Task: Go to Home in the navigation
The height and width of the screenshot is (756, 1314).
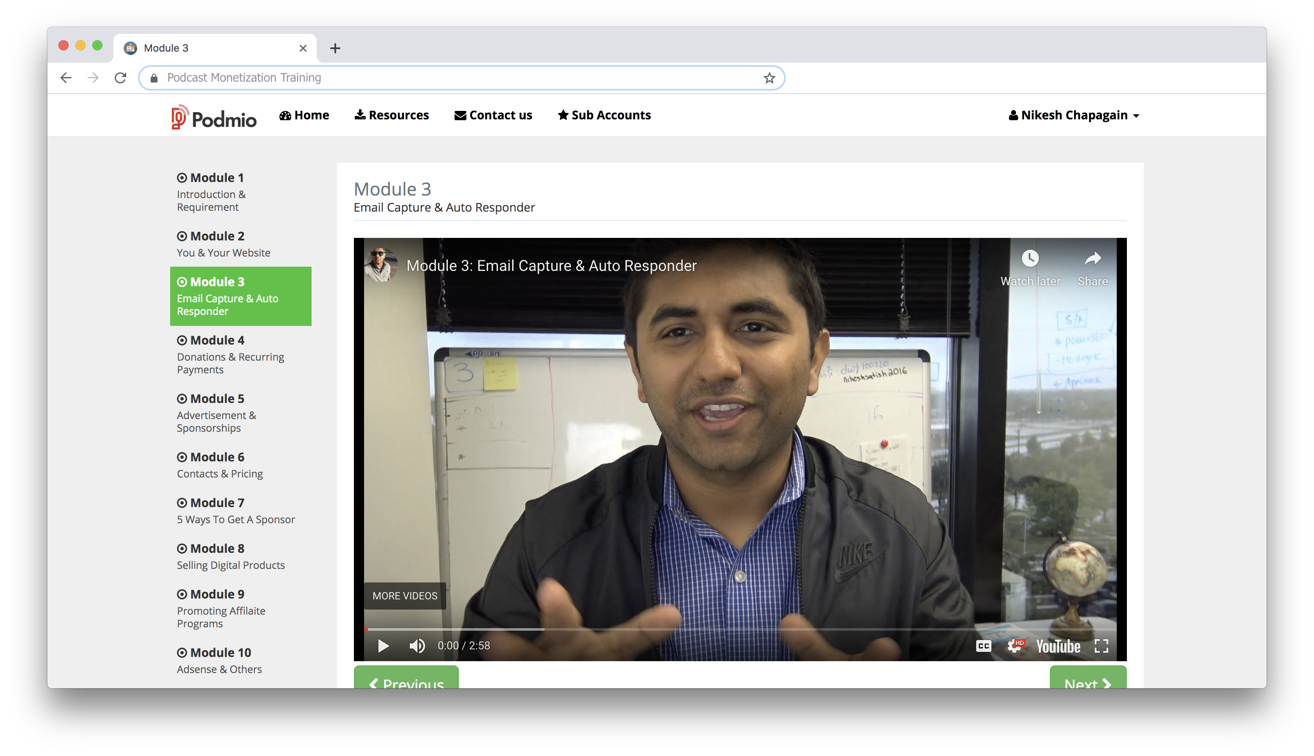Action: coord(304,115)
